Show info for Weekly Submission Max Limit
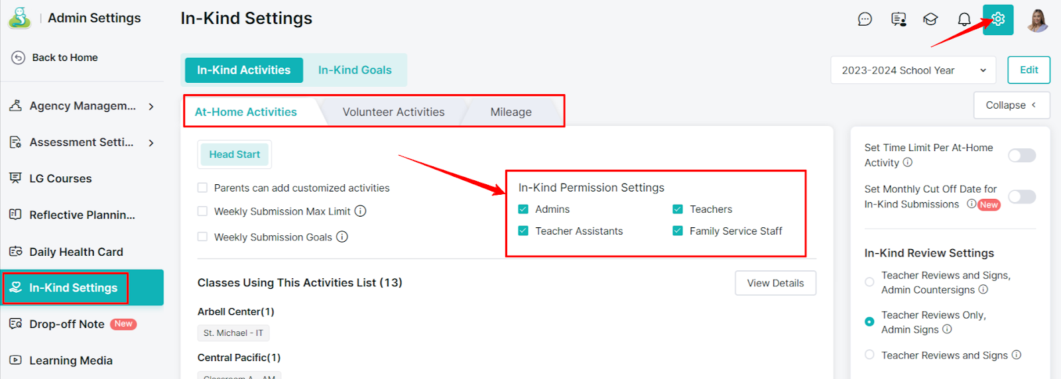This screenshot has width=1061, height=379. (x=360, y=211)
